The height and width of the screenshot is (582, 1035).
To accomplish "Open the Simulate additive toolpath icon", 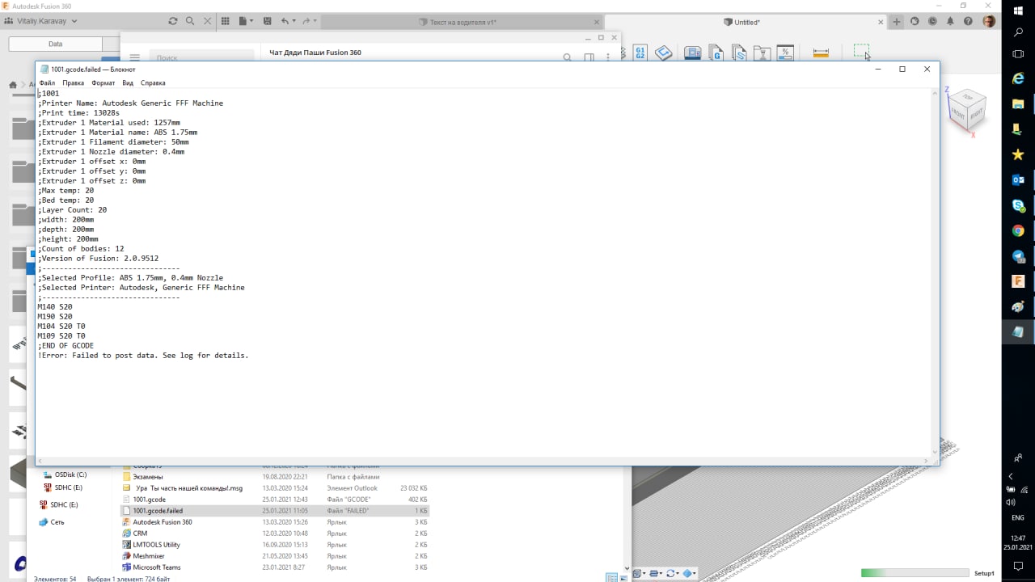I will (693, 53).
